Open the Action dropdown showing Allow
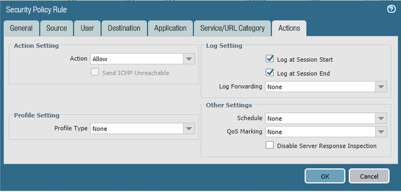This screenshot has height=192, width=401. [x=189, y=59]
